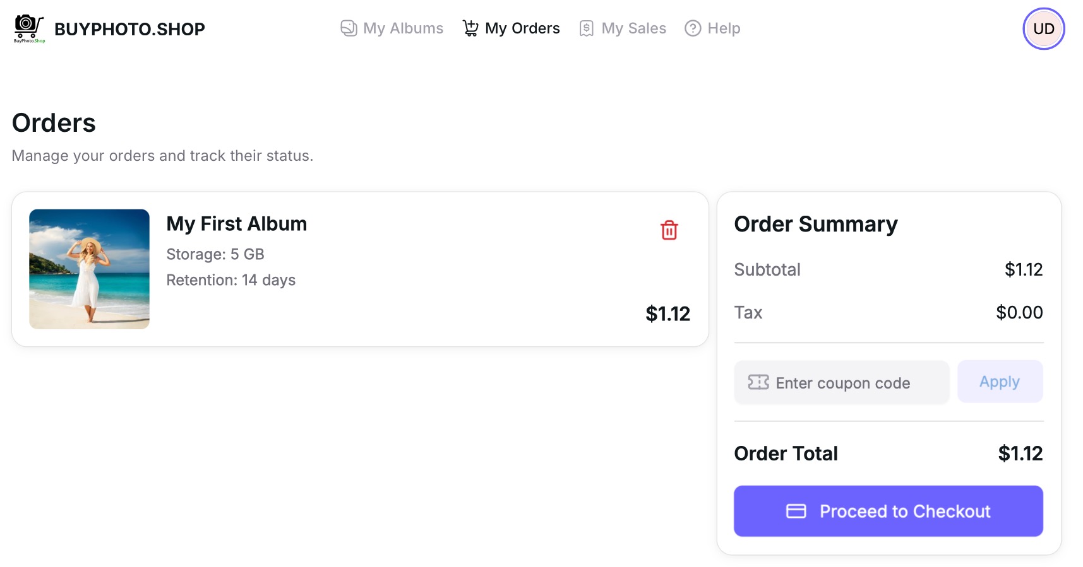Click the My First Album title
The width and height of the screenshot is (1083, 567).
pyautogui.click(x=236, y=224)
